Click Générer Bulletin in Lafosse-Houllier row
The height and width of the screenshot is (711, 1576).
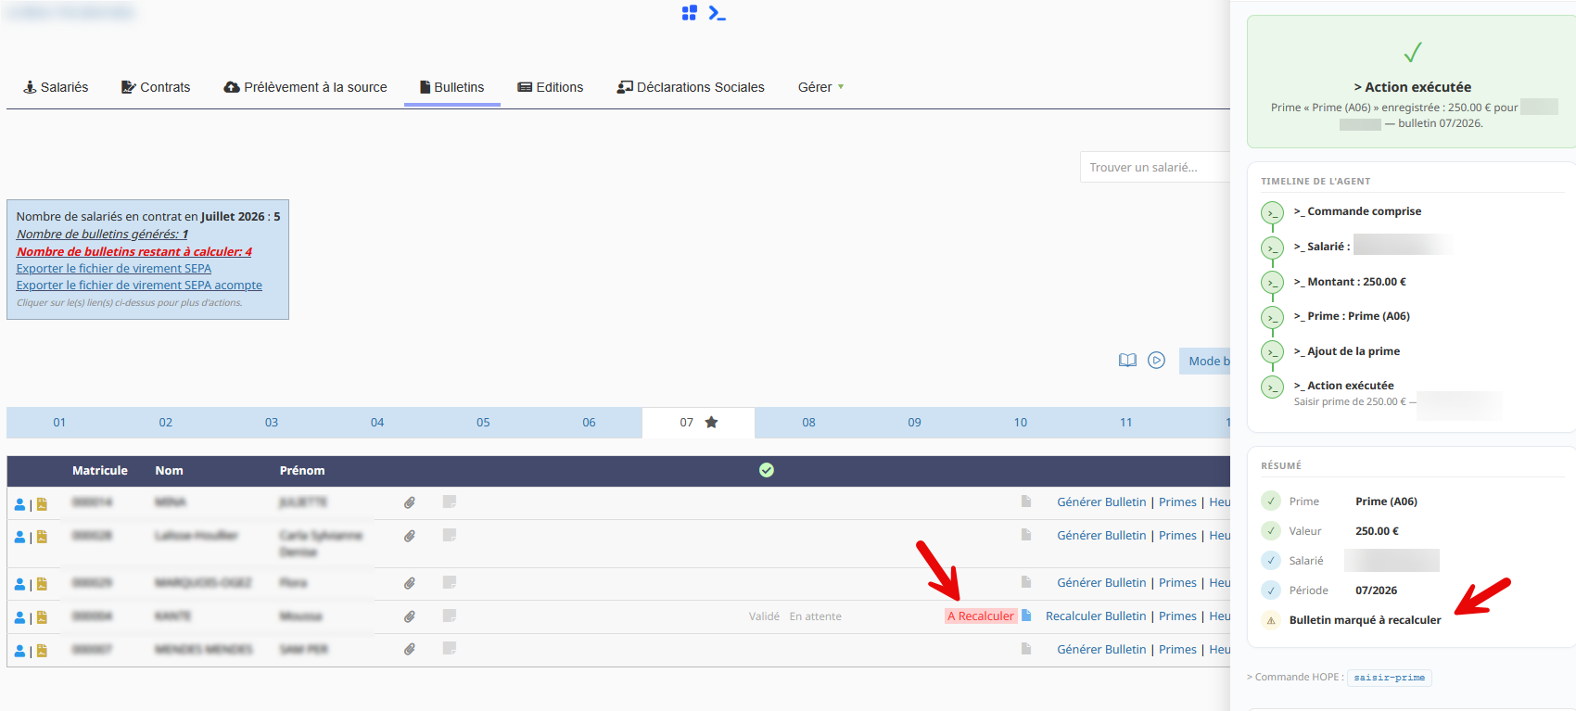1101,535
